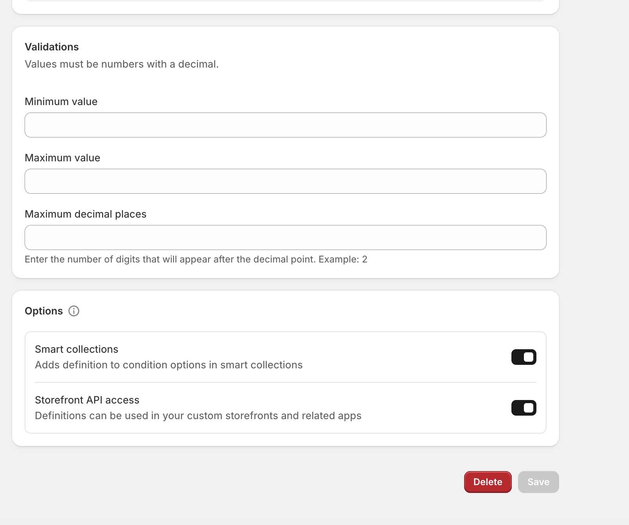The image size is (629, 525).
Task: Click the Maximum decimal places label
Action: (86, 214)
